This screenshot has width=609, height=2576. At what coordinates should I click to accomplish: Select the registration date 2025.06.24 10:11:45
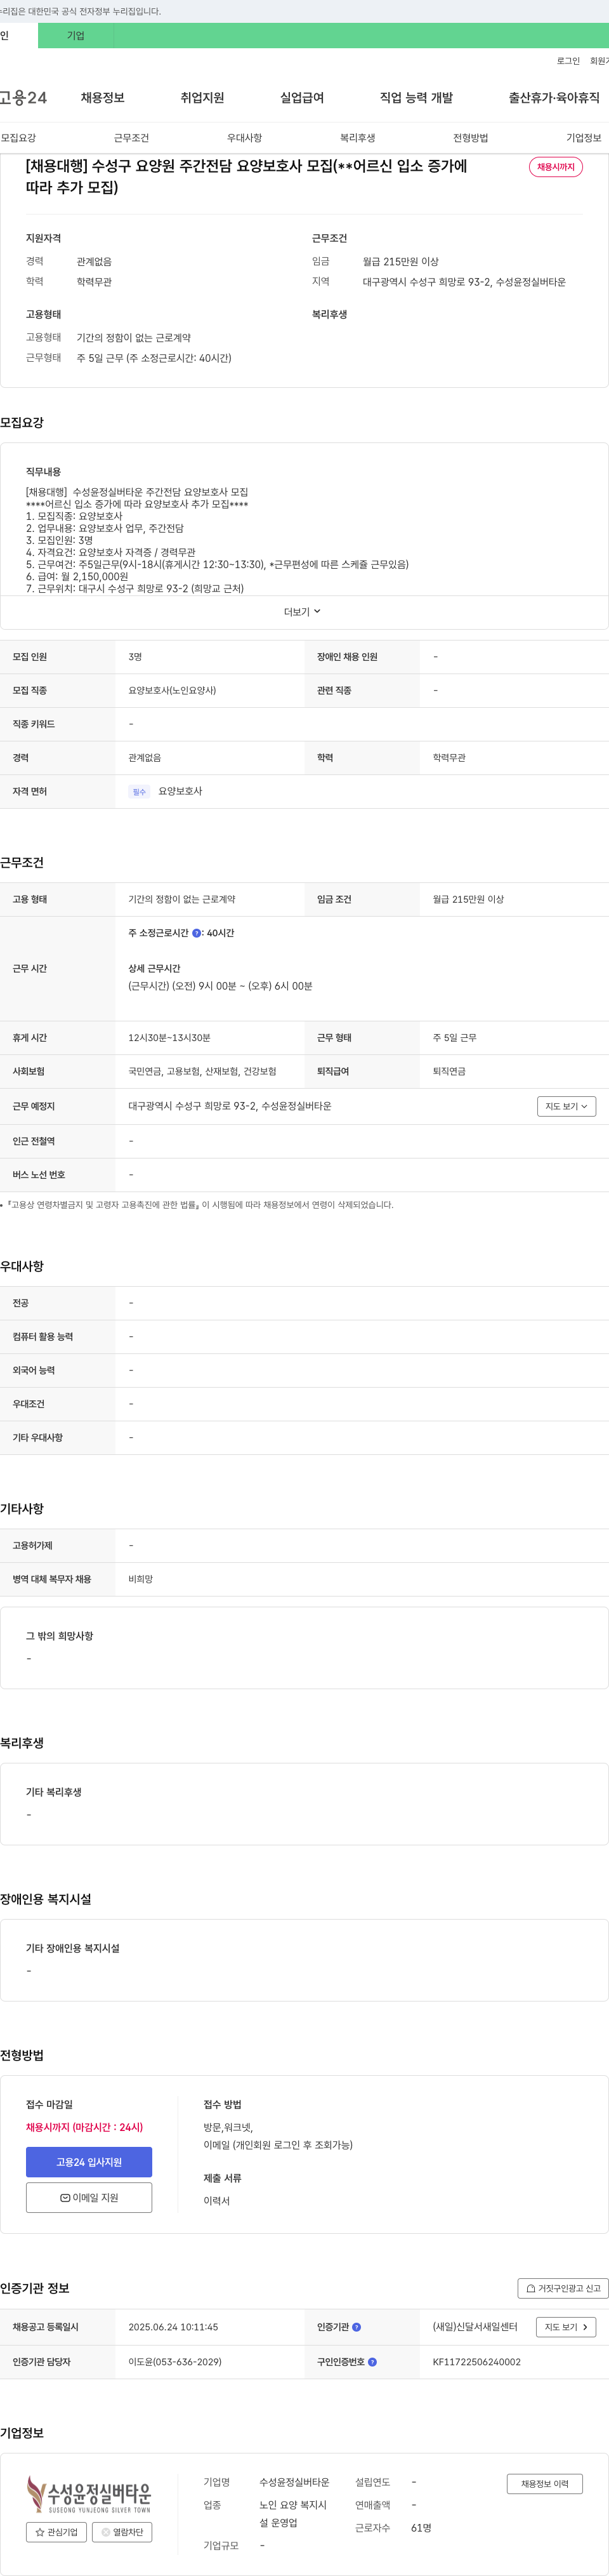point(173,2327)
